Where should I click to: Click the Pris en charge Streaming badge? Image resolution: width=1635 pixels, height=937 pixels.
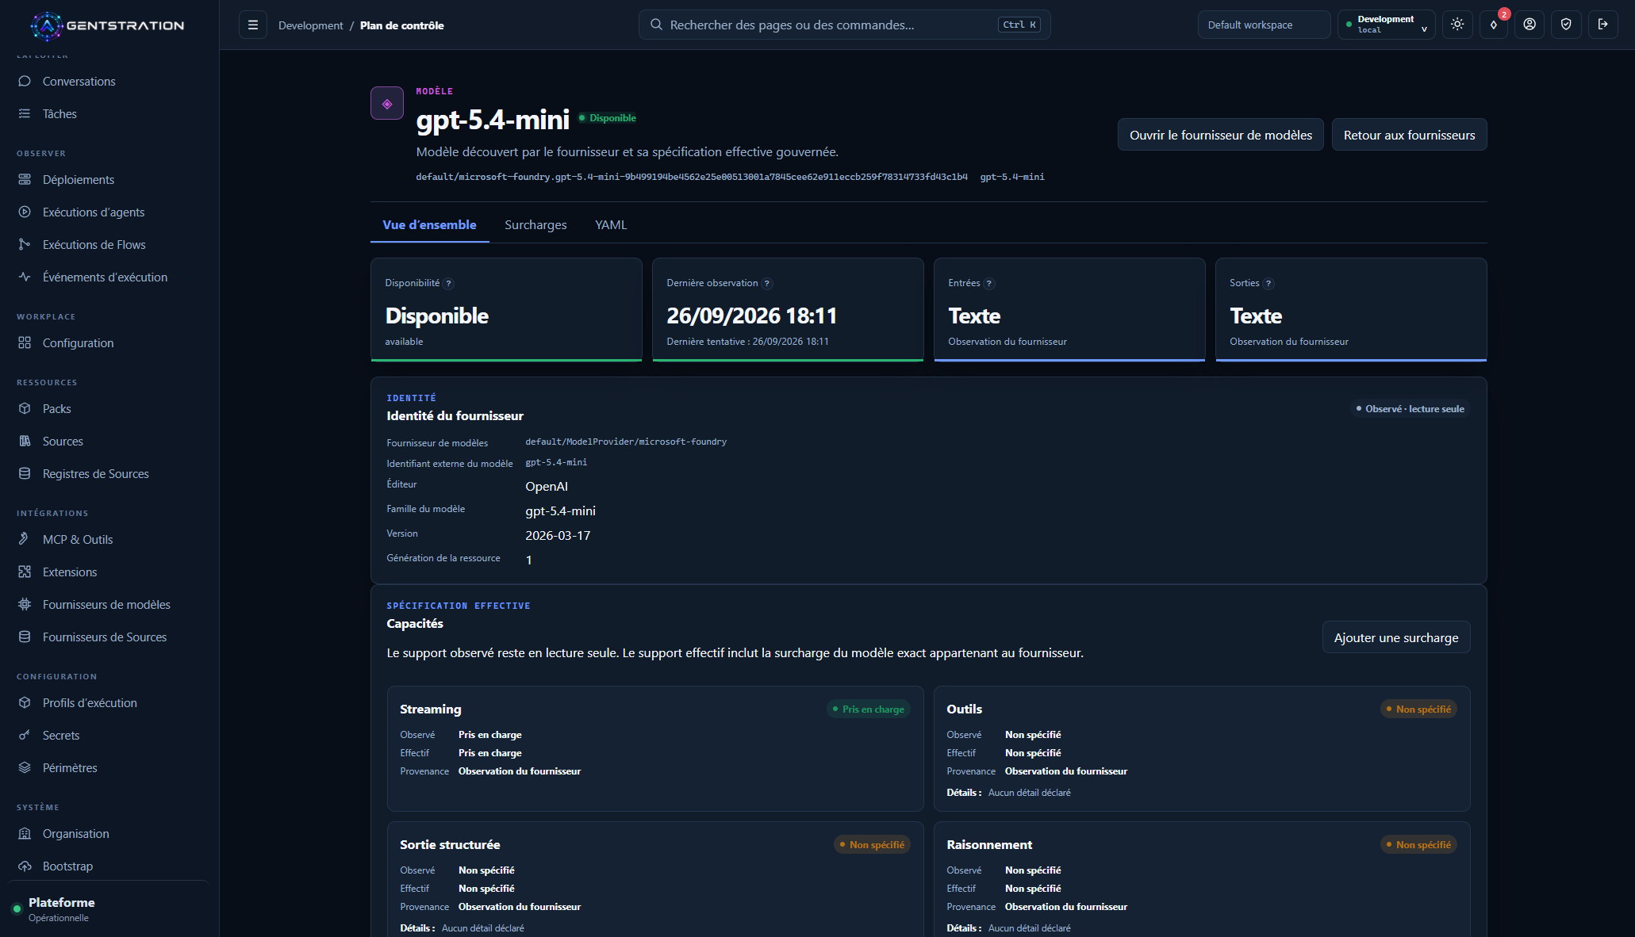coord(868,709)
